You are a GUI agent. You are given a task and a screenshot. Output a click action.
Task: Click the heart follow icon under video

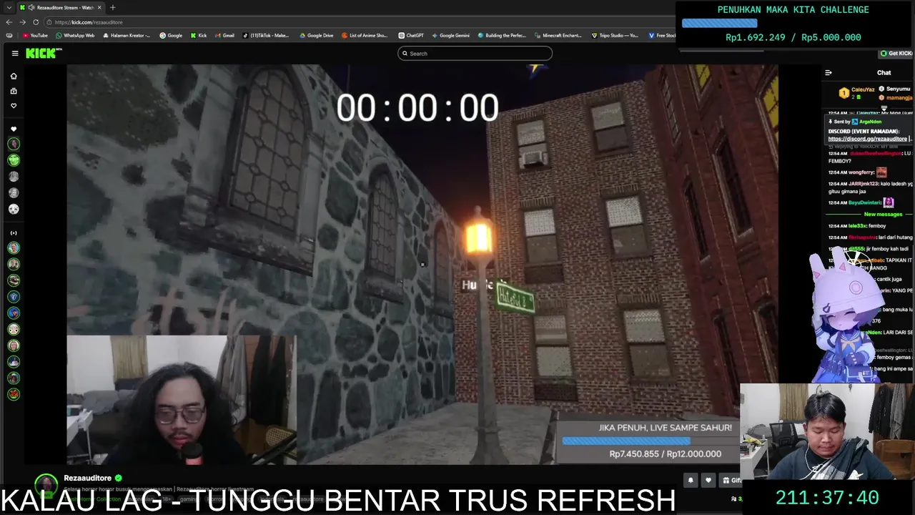pos(708,481)
